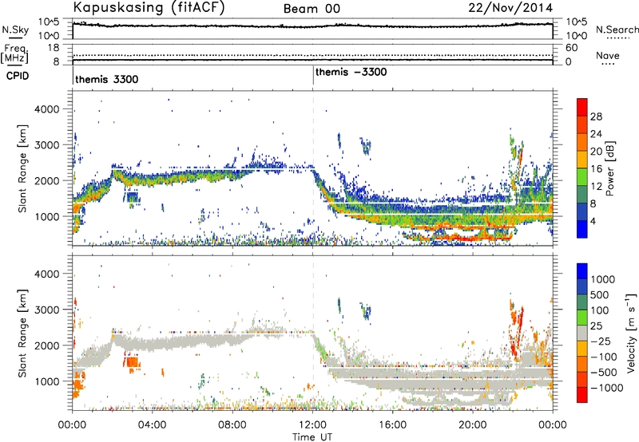Click the 10^5 label left of noise panel

[49, 22]
